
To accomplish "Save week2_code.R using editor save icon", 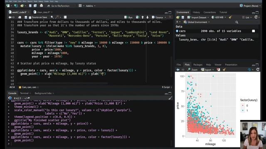I will (x=26, y=17).
